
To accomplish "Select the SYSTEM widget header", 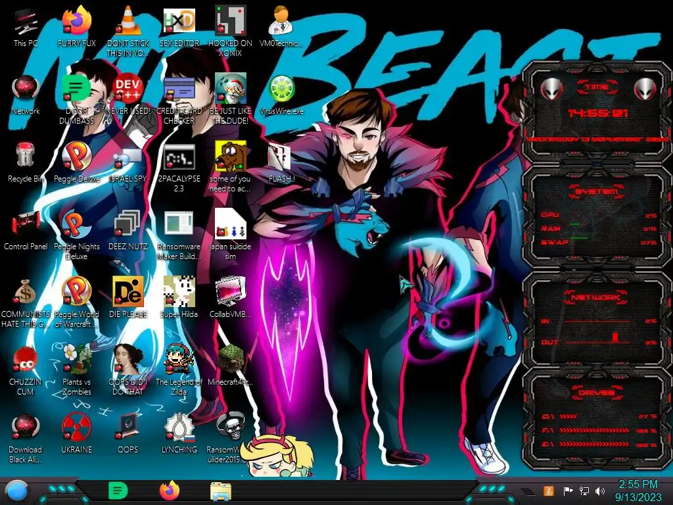I will click(597, 191).
